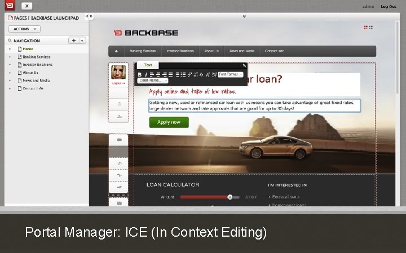This screenshot has width=406, height=253.
Task: Click the insert link chain icon
Action: pyautogui.click(x=190, y=75)
